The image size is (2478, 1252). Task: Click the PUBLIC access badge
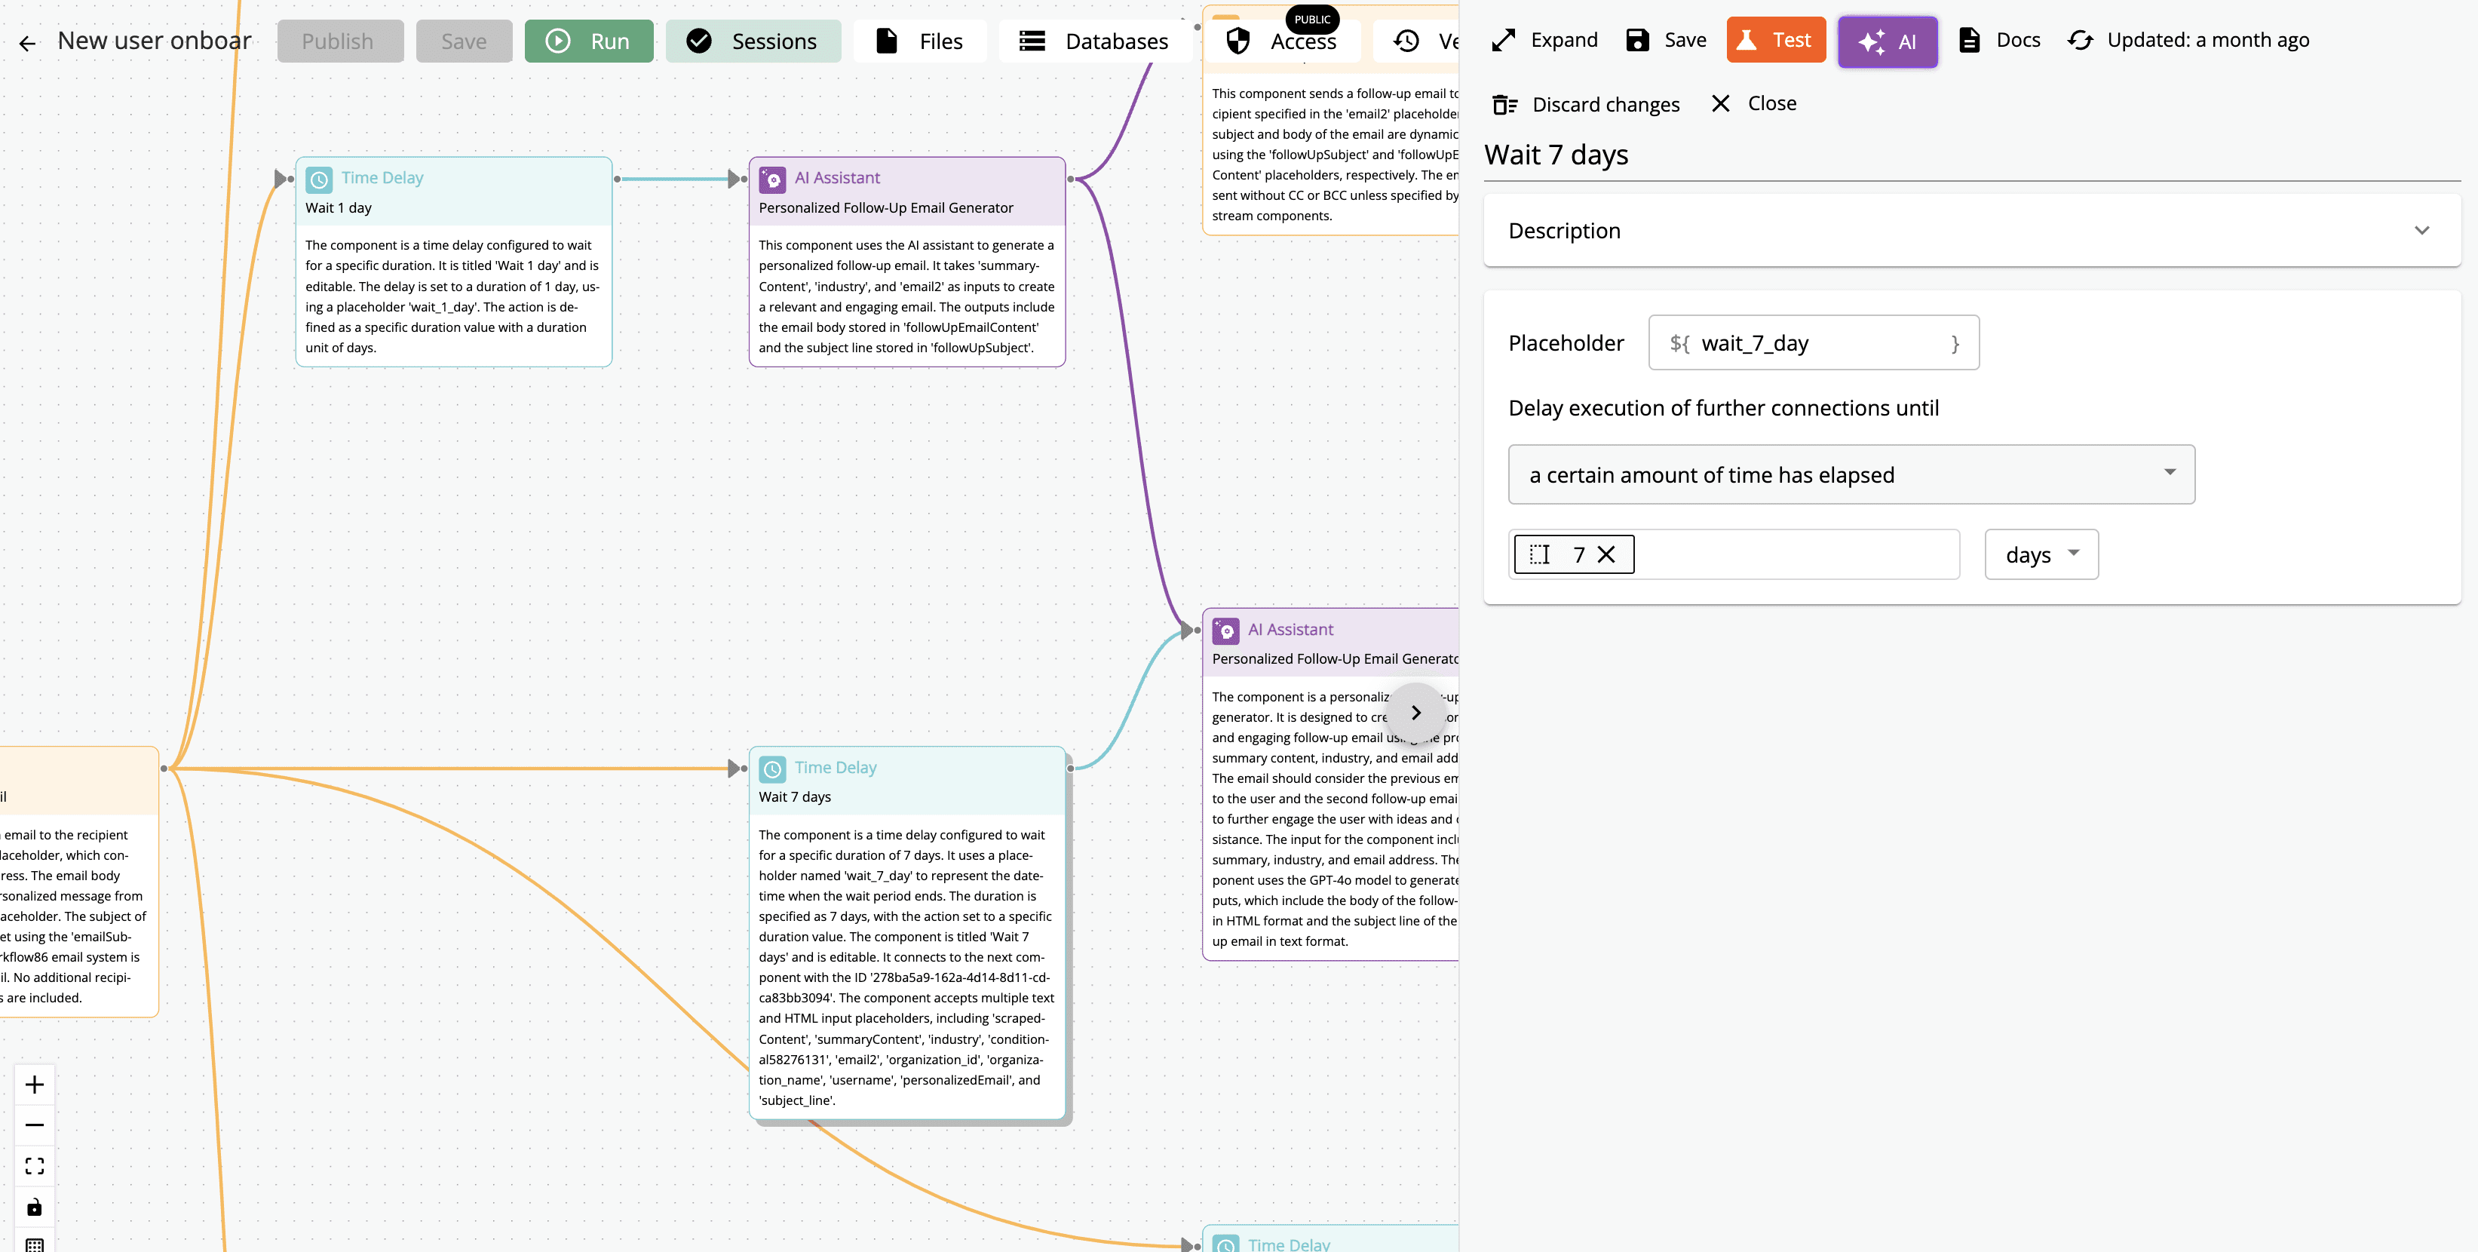click(1311, 20)
